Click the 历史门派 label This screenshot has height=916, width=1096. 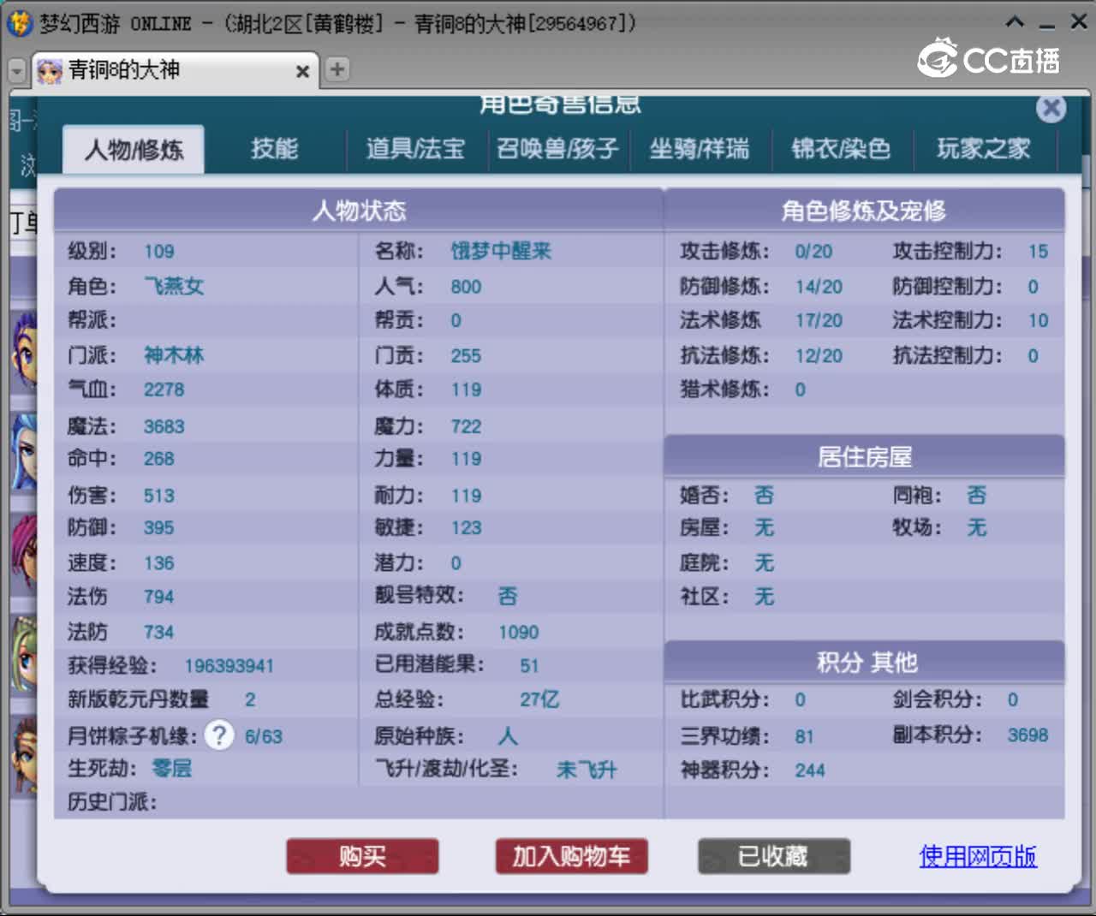tap(112, 802)
